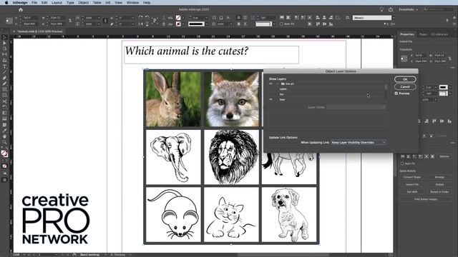Click the Adobe Stock search field
Screen dimensions: 458x257
click(x=439, y=9)
